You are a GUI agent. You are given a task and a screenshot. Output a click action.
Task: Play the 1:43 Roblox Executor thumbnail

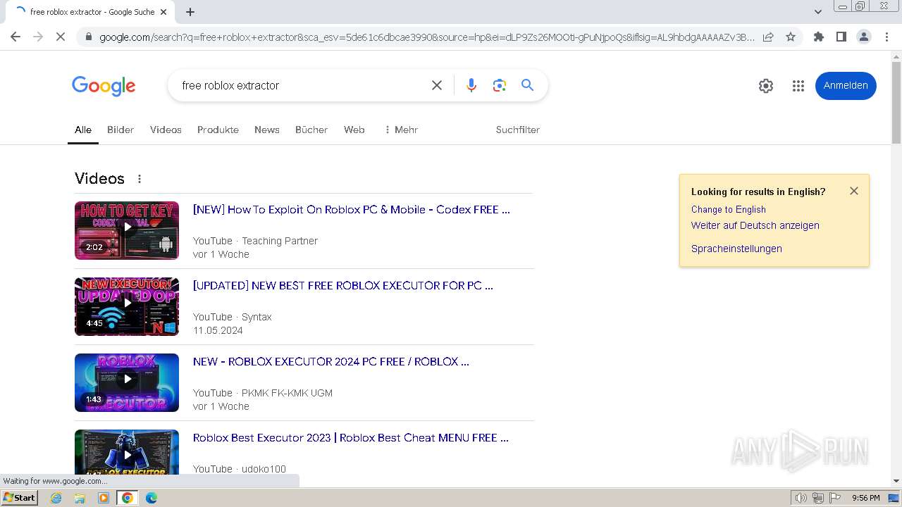pos(127,382)
